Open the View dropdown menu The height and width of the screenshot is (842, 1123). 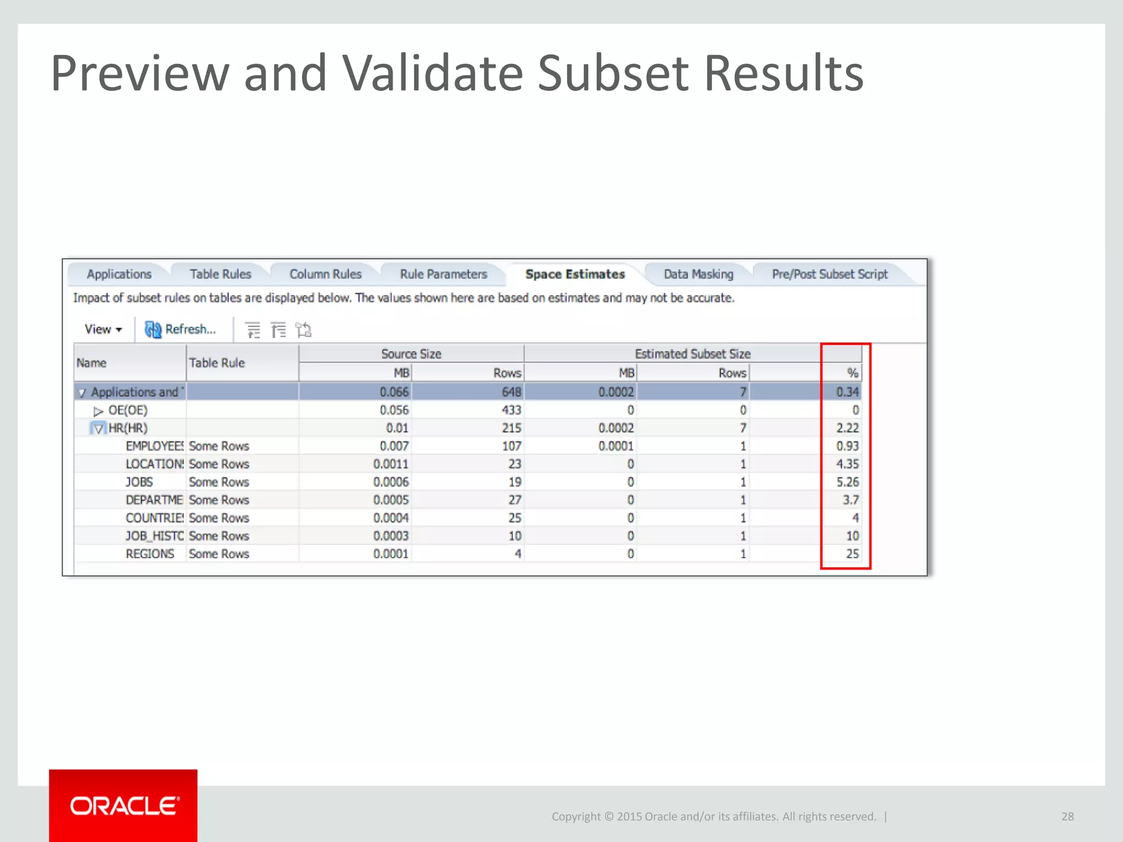click(103, 329)
